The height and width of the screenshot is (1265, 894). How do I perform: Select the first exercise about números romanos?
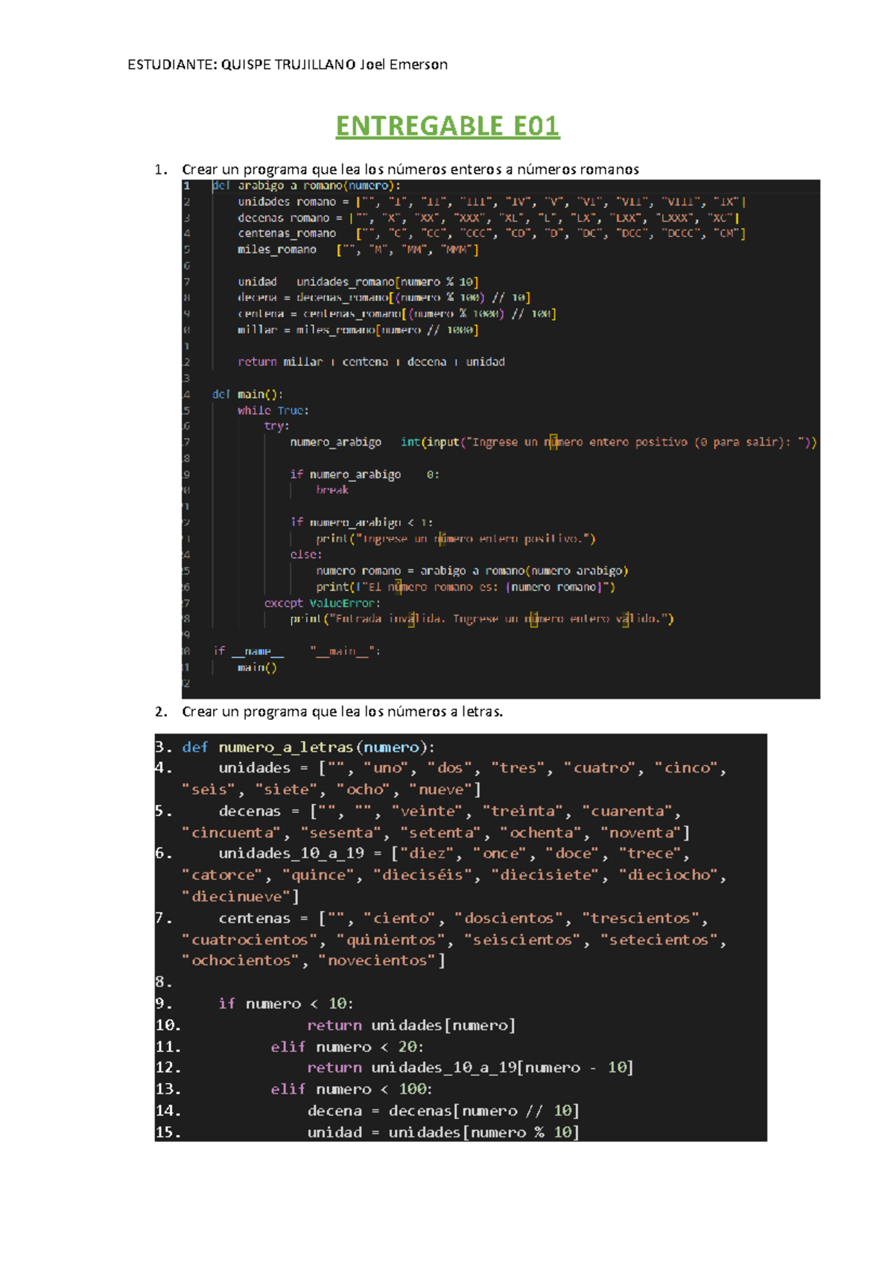(x=410, y=169)
